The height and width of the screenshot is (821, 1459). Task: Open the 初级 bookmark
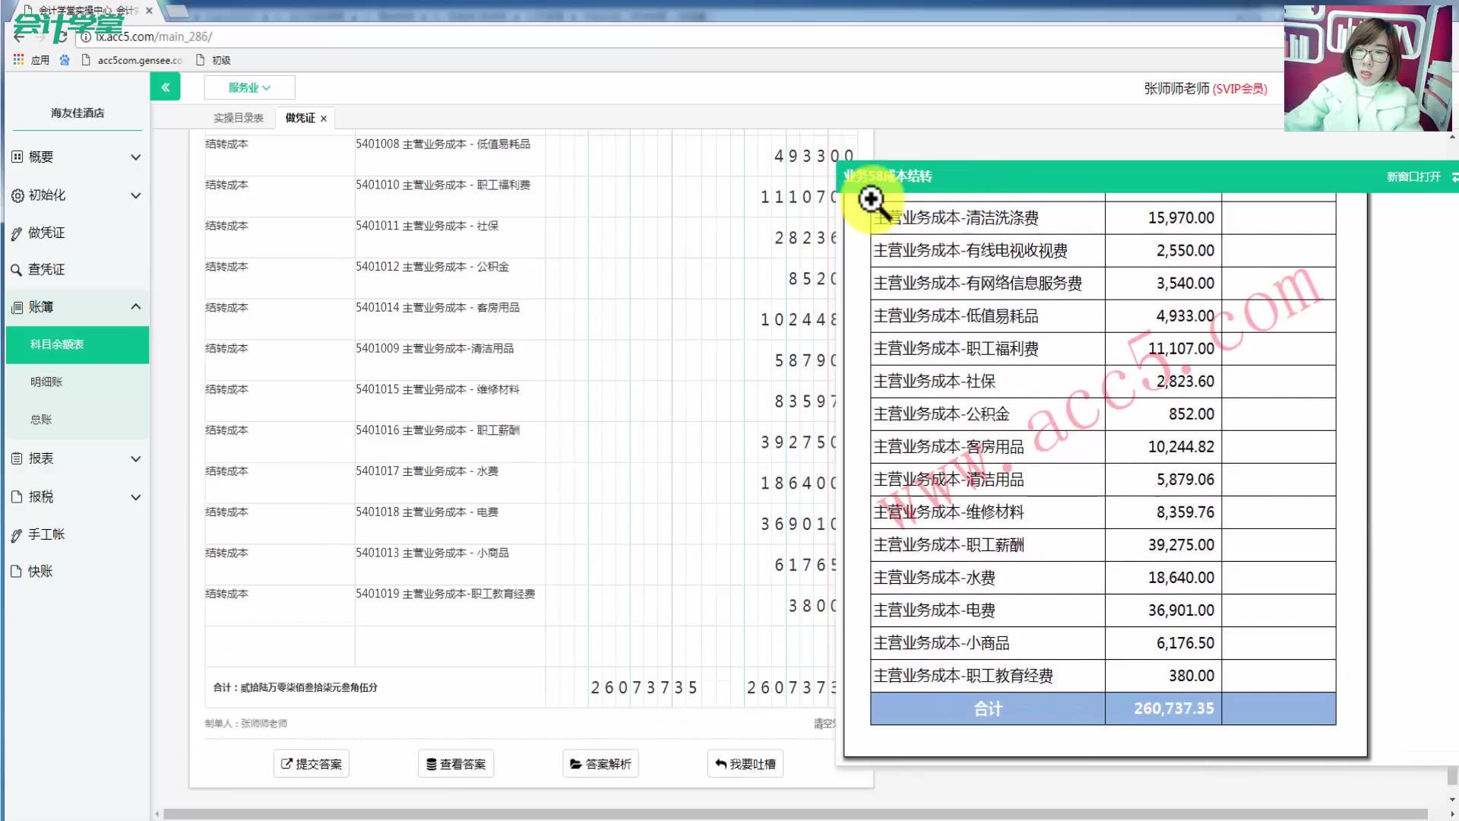click(x=214, y=60)
